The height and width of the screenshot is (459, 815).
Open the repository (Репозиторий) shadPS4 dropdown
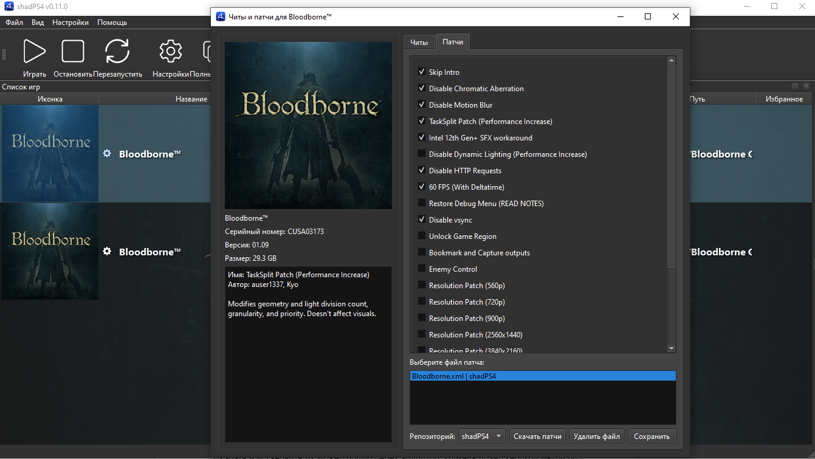click(482, 436)
